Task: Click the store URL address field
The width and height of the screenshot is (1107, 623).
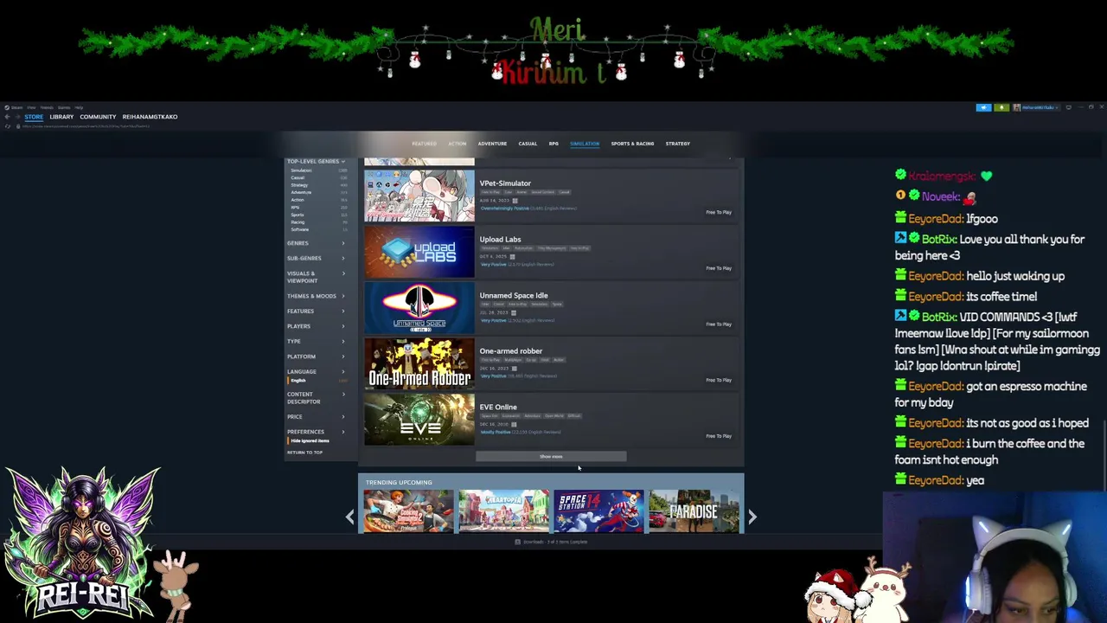Action: point(86,126)
